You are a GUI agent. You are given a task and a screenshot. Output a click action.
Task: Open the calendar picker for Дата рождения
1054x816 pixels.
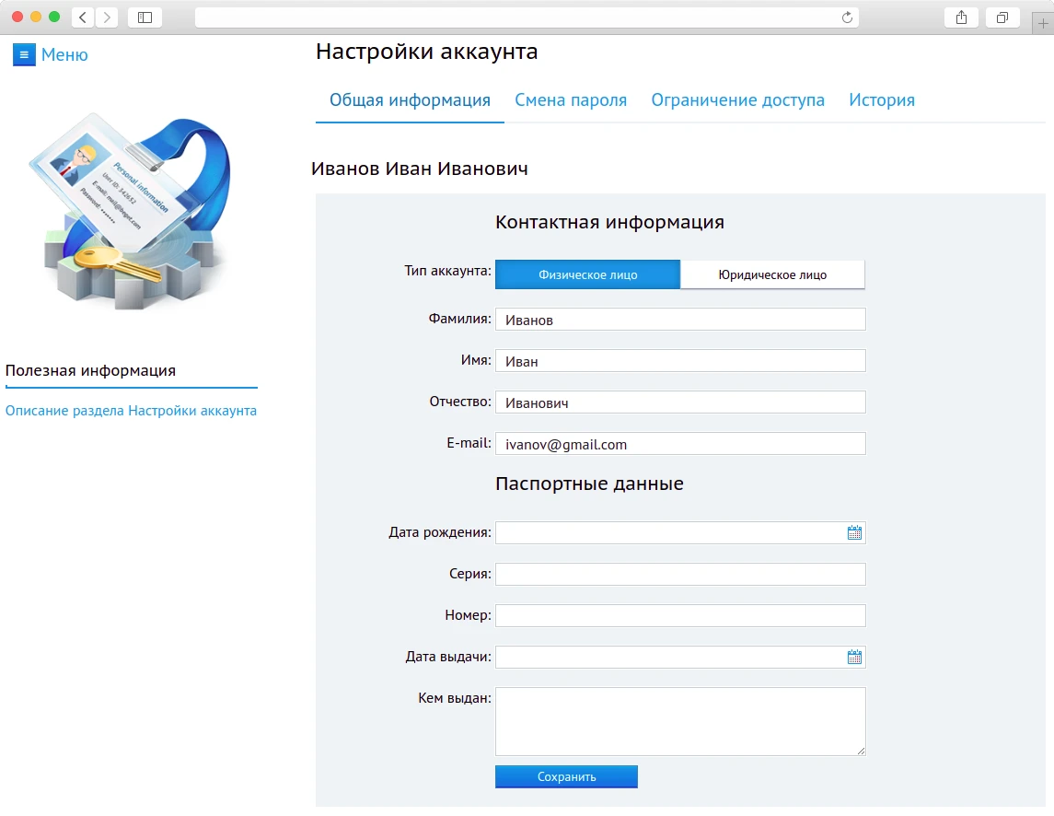click(853, 531)
